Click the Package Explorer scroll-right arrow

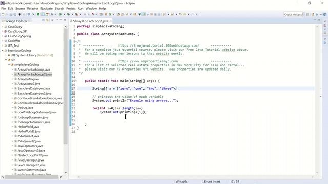(x=60, y=177)
